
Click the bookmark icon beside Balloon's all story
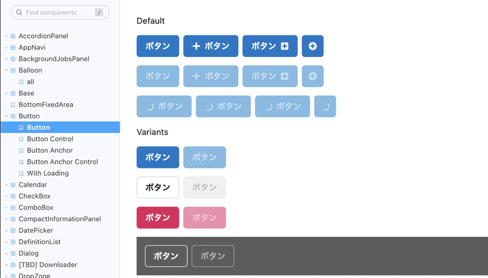[21, 82]
